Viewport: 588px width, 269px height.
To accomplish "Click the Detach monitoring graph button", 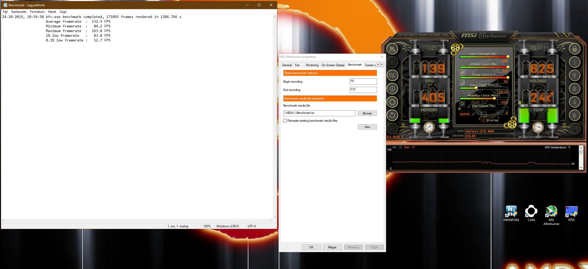I will click(x=484, y=140).
